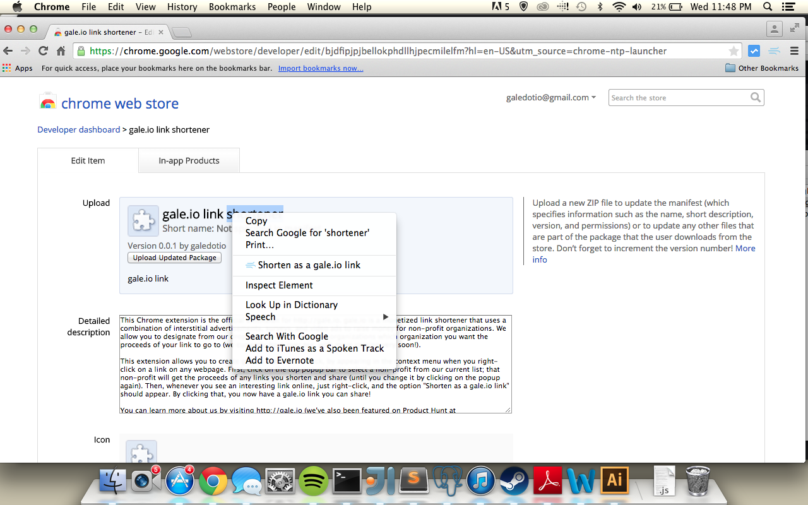Screen dimensions: 808x505
Task: Open Adobe Illustrator in the dock
Action: coord(615,481)
